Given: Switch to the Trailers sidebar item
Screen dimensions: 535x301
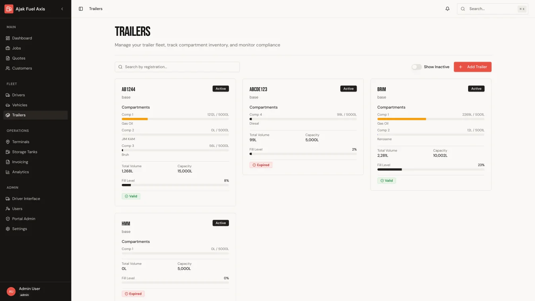Looking at the screenshot, I should (20, 115).
